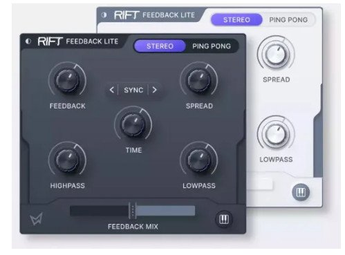The height and width of the screenshot is (255, 345).
Task: Toggle dark theme icon in dark plugin header
Action: coord(28,41)
